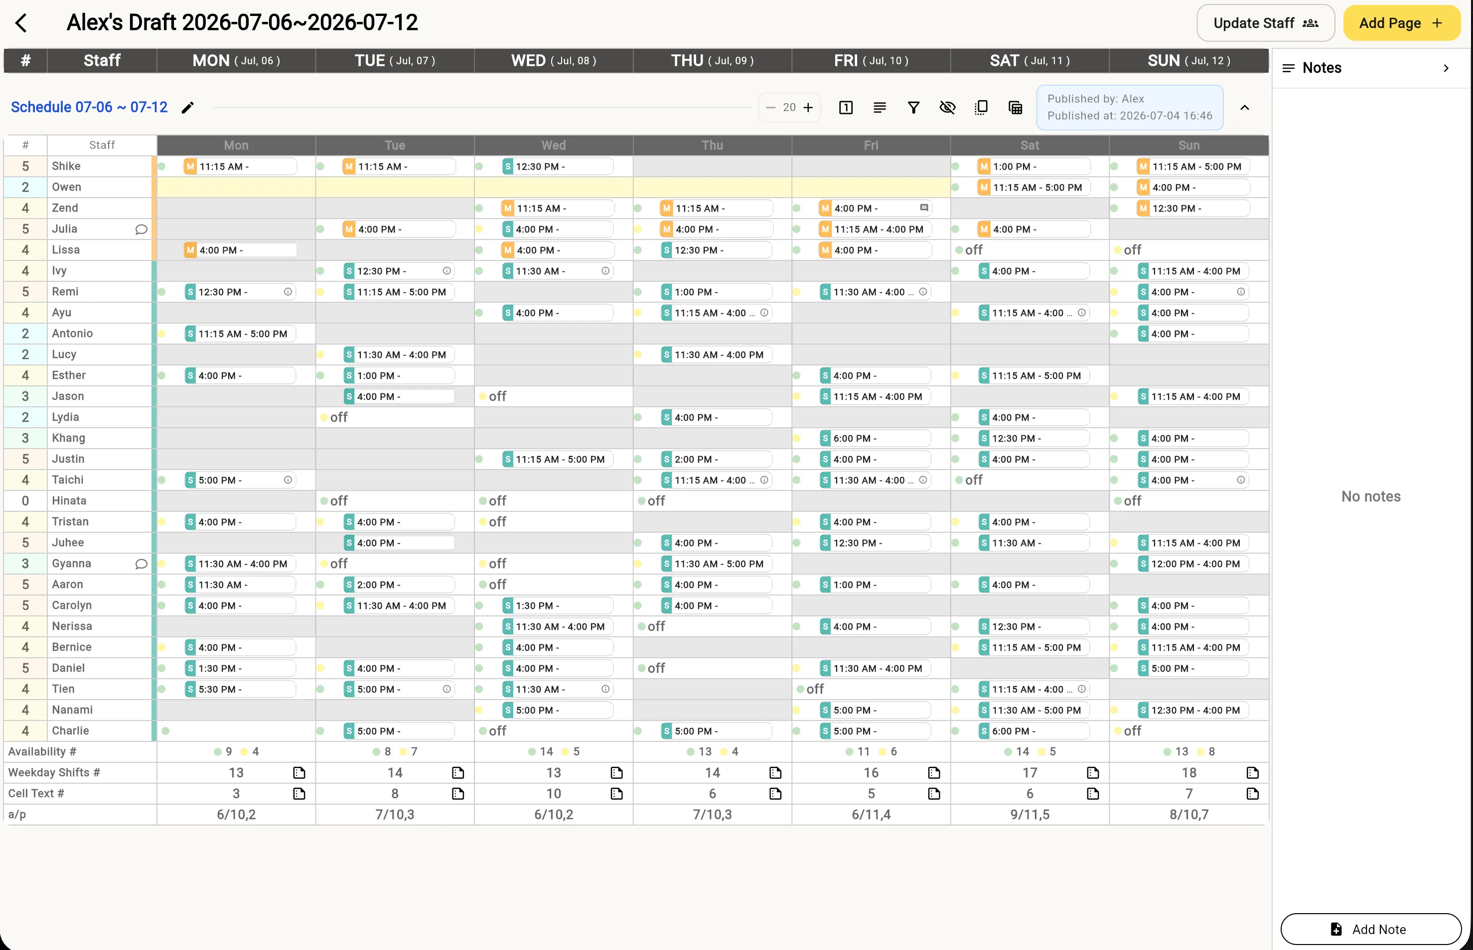The height and width of the screenshot is (950, 1473).
Task: Click info icon on Tien's Tuesday shift
Action: click(446, 689)
